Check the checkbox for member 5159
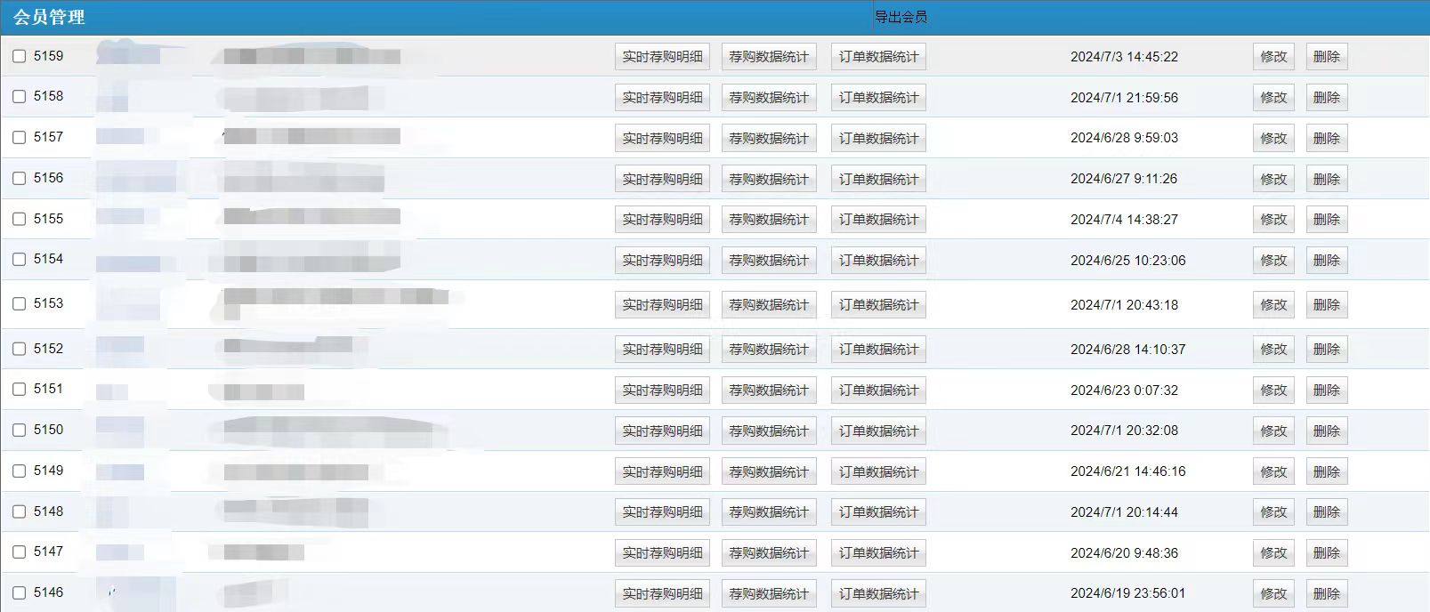 pyautogui.click(x=20, y=56)
